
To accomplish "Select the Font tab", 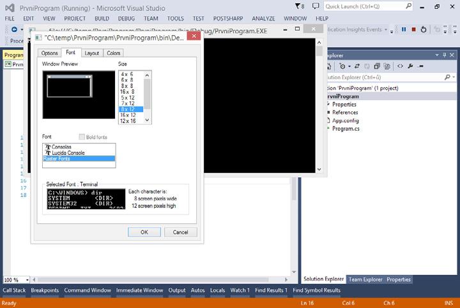I will coord(70,52).
